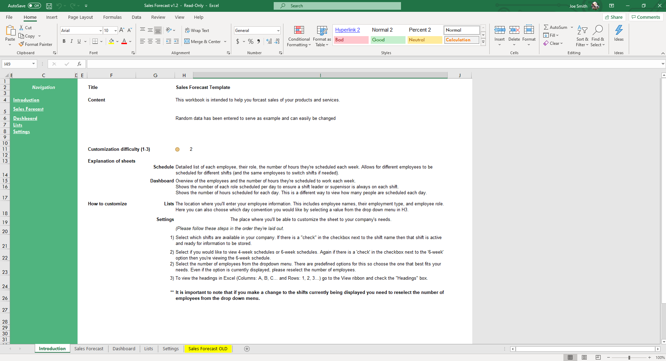Viewport: 666px width, 361px height.
Task: Apply the Good cell style
Action: [x=388, y=40]
